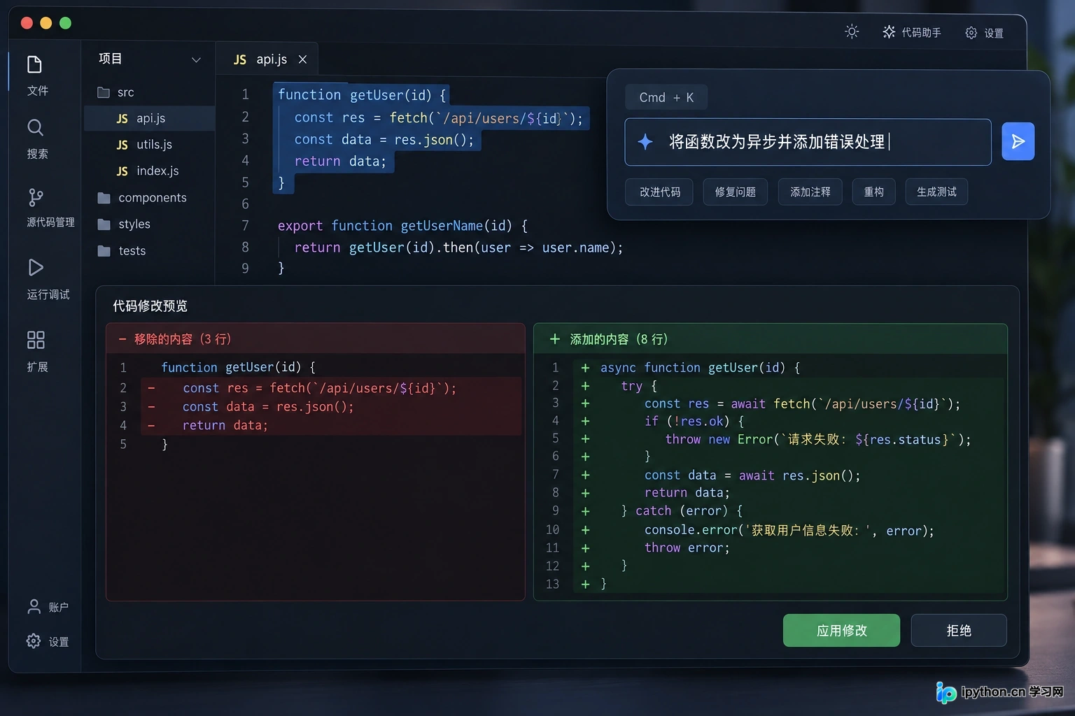This screenshot has width=1075, height=716.
Task: Click added line with console.error call
Action: point(789,530)
